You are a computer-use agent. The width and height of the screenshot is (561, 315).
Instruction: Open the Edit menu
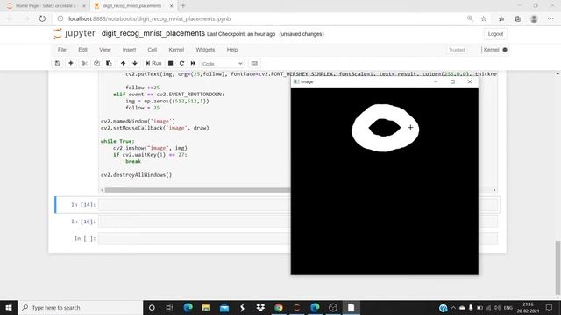pos(82,50)
